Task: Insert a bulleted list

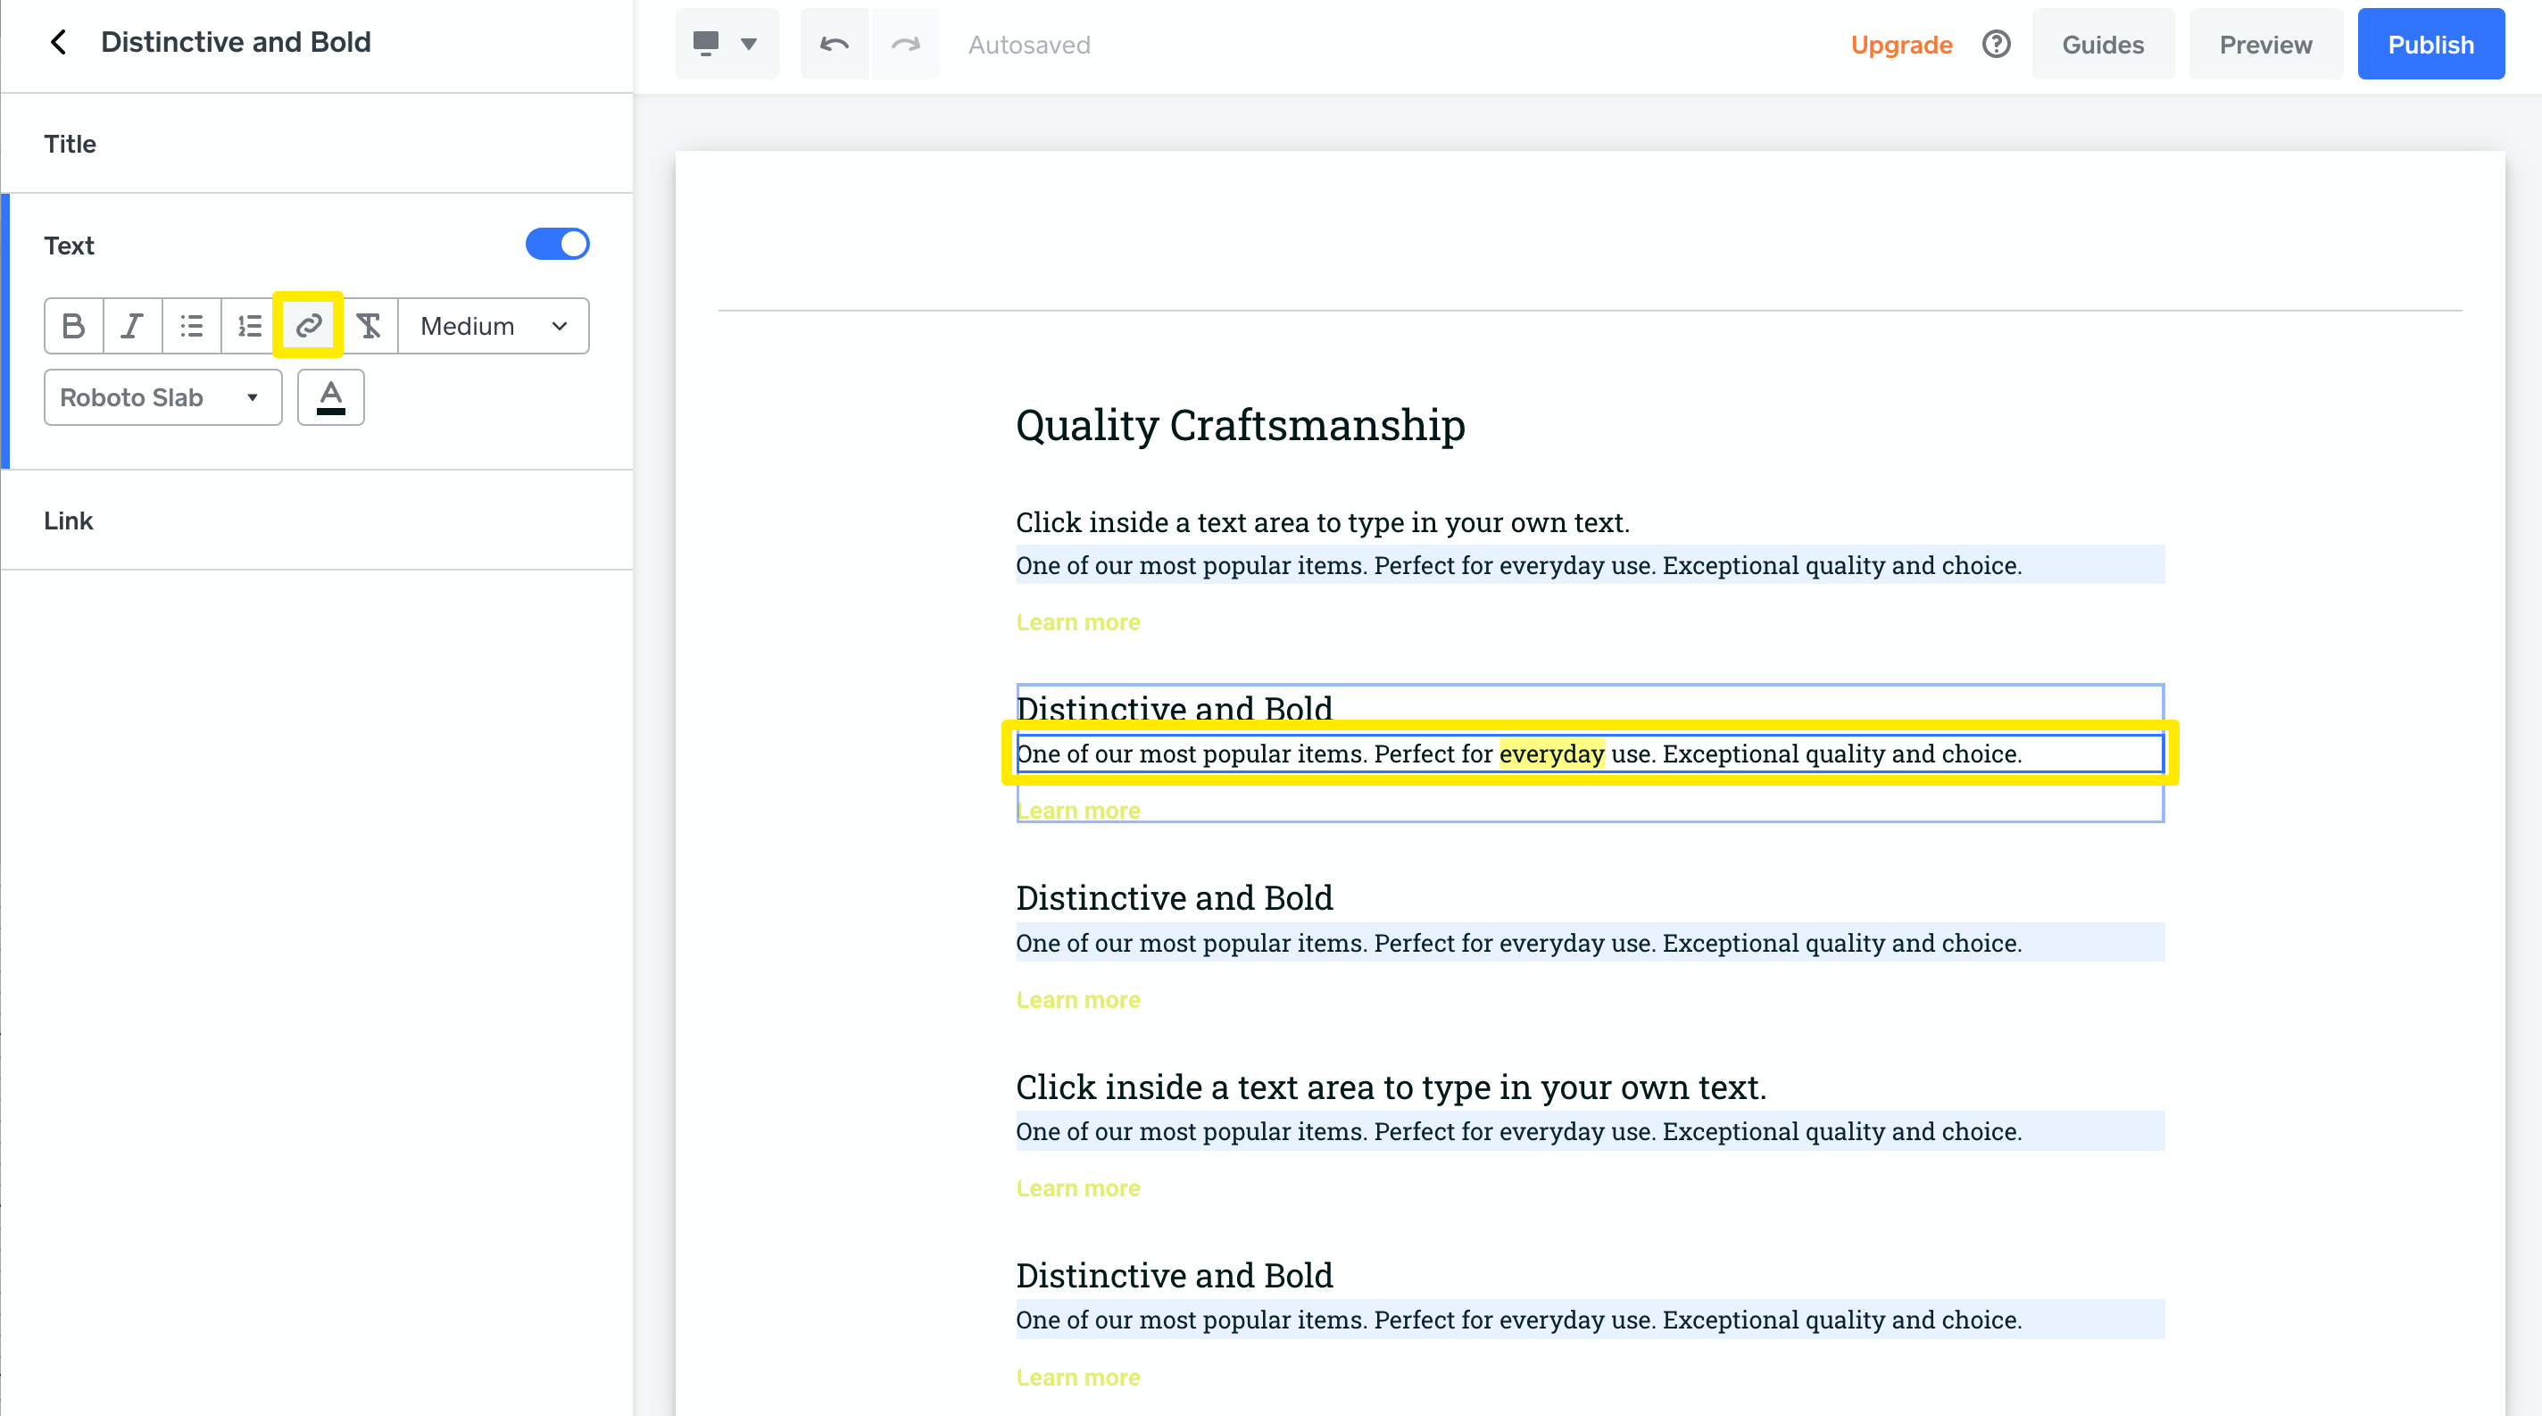Action: [190, 326]
